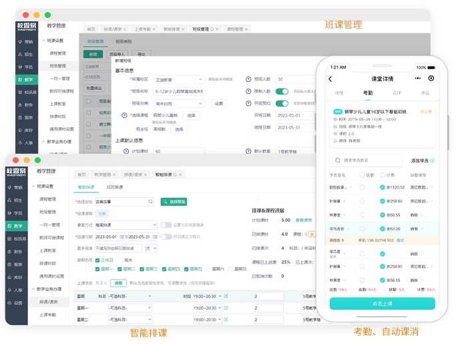Open the 所属校区 dropdown
Image resolution: width=460 pixels, height=345 pixels.
click(x=179, y=80)
